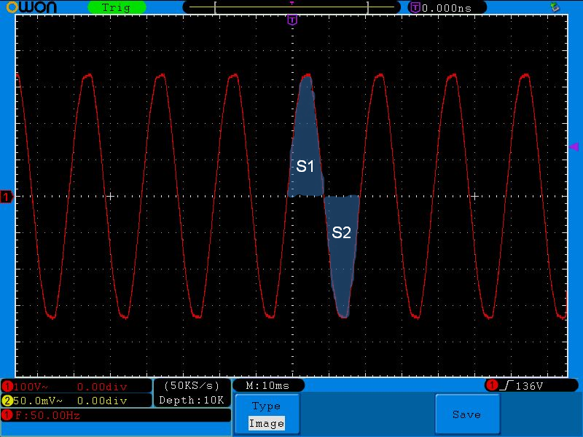
Task: Click the channel 1 red circle indicator
Action: click(x=7, y=387)
